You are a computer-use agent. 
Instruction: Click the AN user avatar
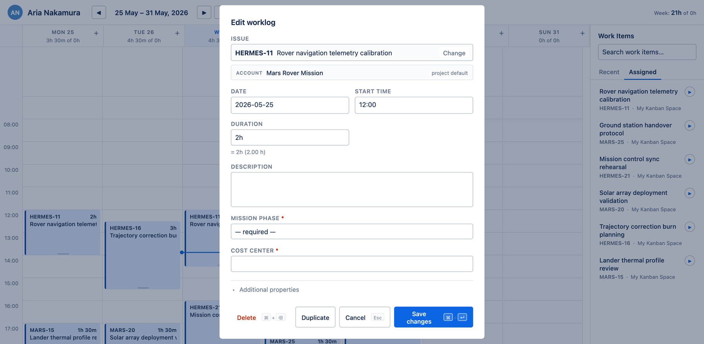click(x=15, y=13)
